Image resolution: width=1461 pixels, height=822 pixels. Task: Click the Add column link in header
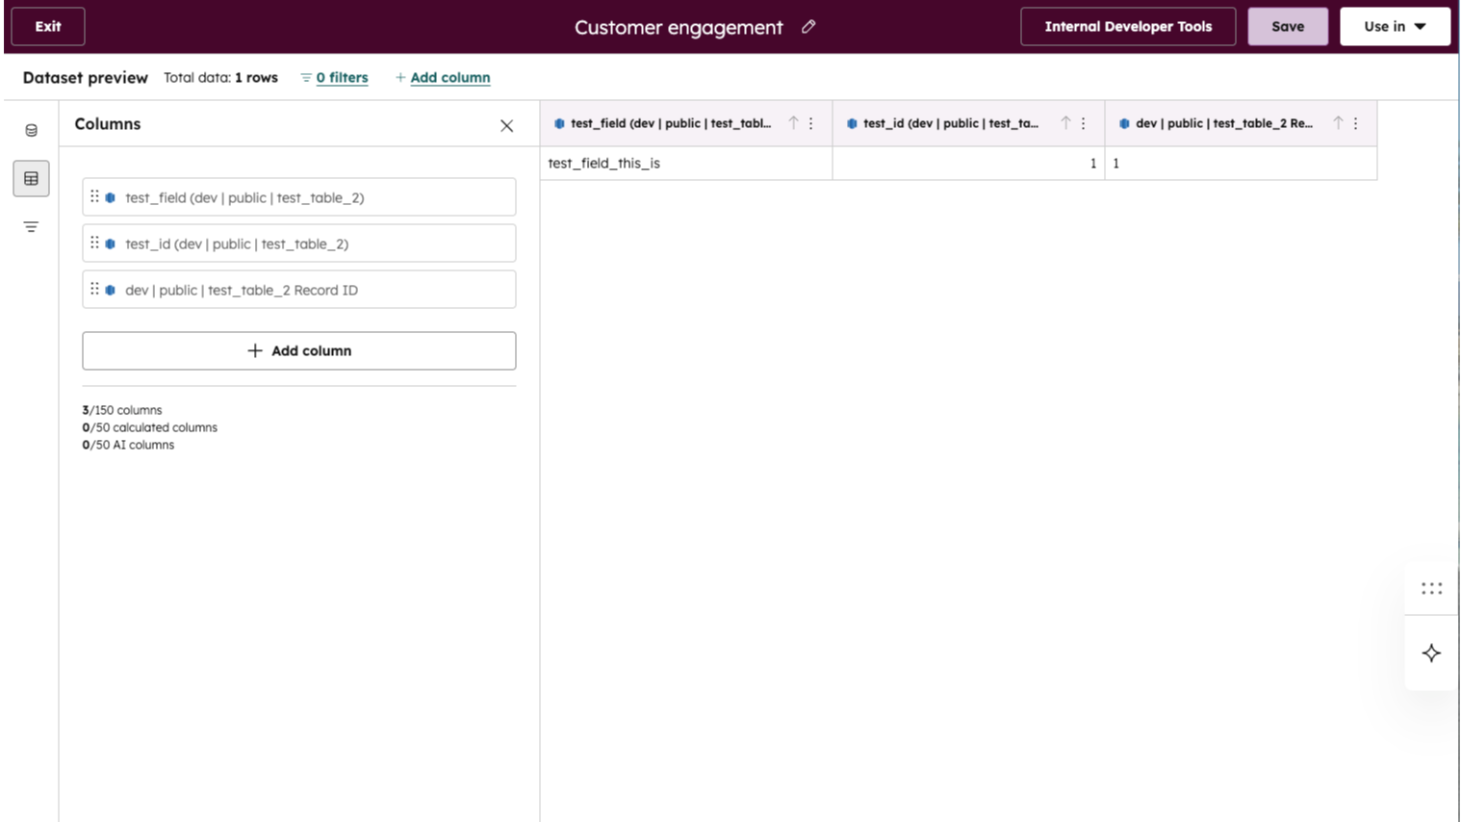pyautogui.click(x=449, y=78)
